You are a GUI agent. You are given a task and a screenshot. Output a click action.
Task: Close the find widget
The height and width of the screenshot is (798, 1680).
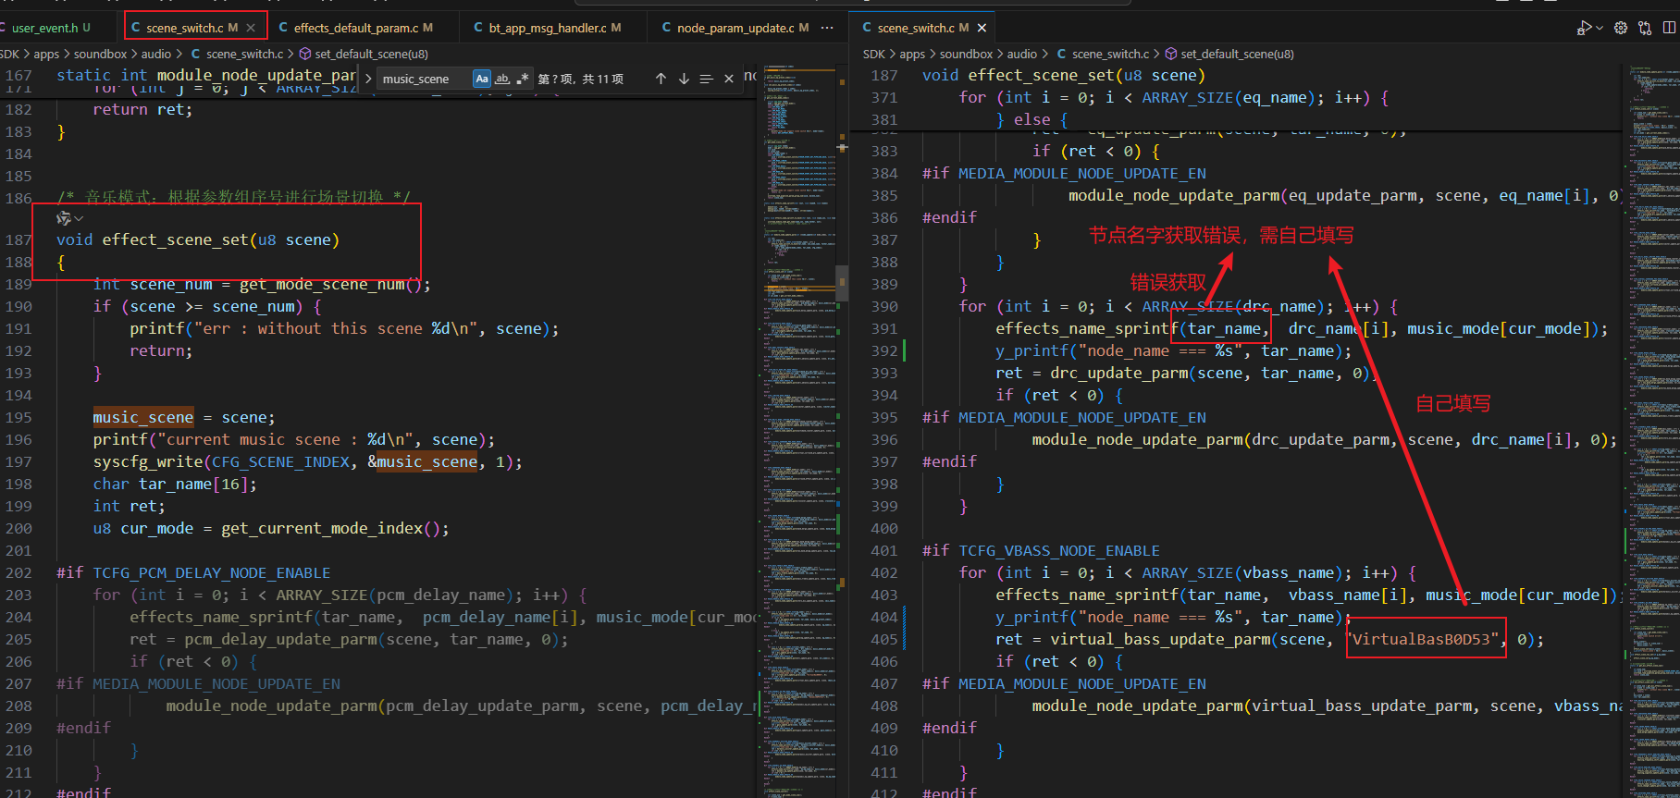[729, 79]
